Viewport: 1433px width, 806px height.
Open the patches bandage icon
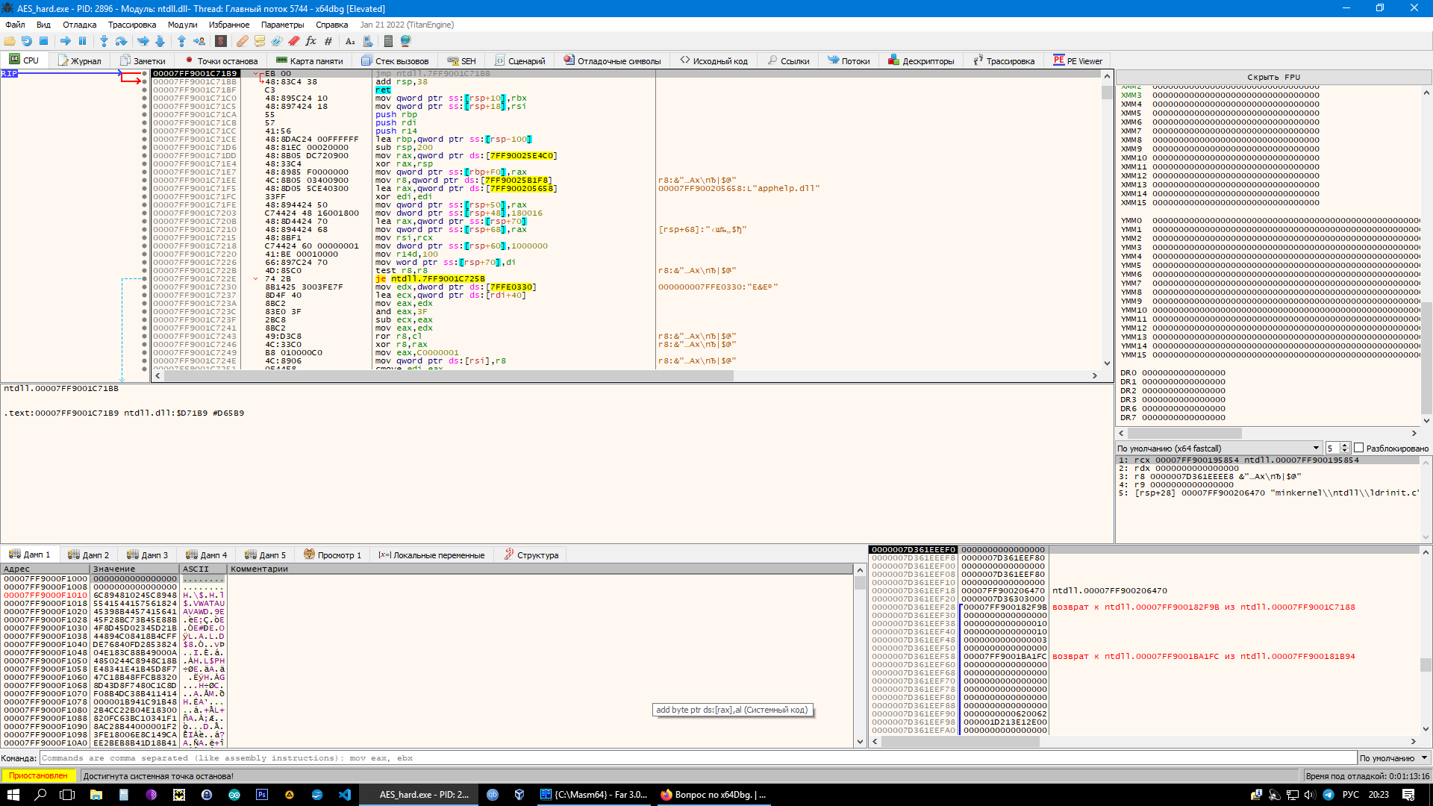click(x=243, y=41)
